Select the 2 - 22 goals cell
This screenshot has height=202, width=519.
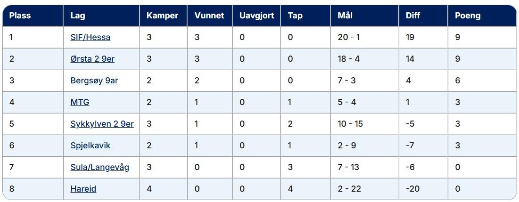click(365, 189)
